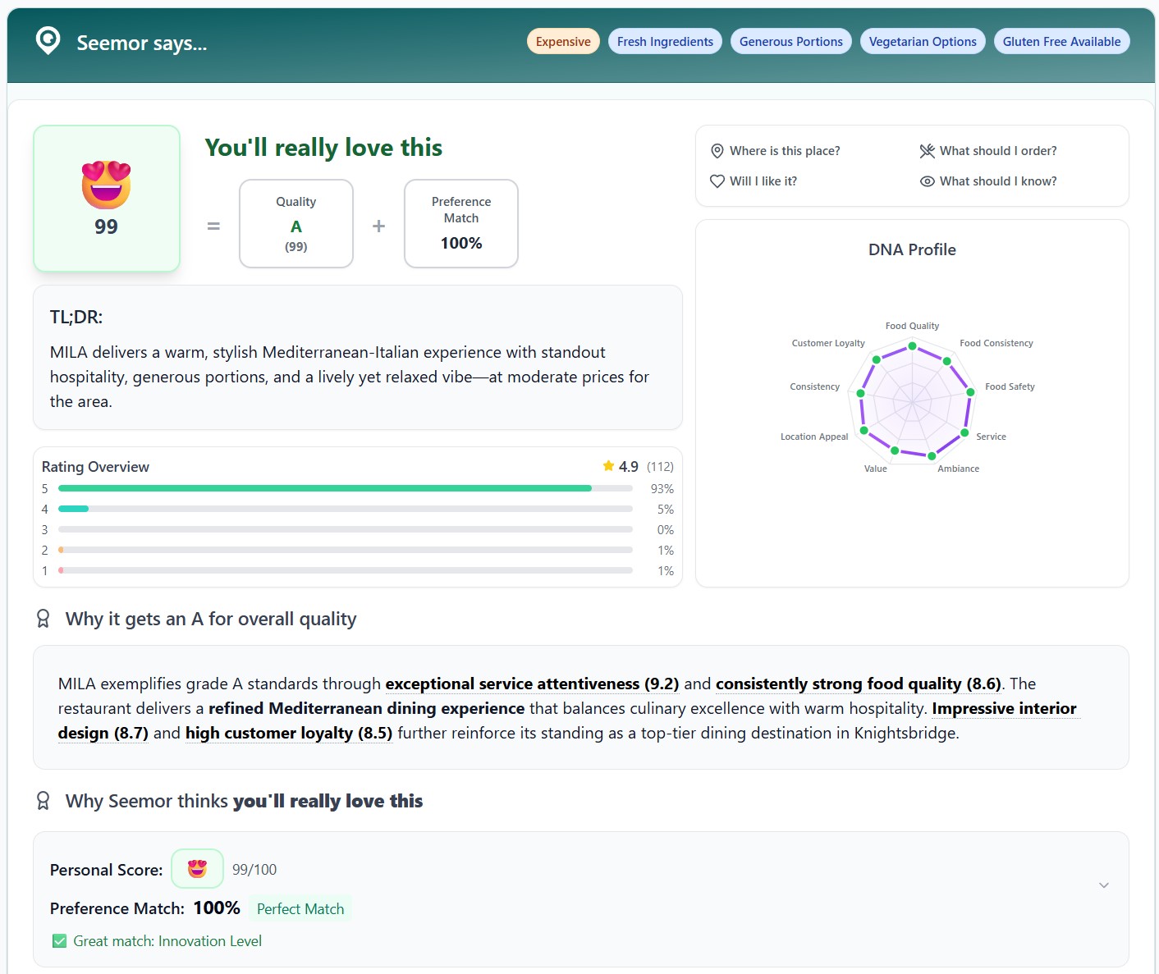Image resolution: width=1159 pixels, height=974 pixels.
Task: Go to What should I order
Action: [x=997, y=151]
